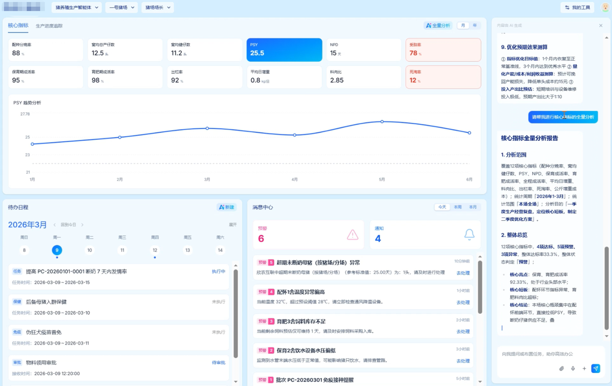
Task: Click 消息中心 scrollbar thumb
Action: coord(480,287)
